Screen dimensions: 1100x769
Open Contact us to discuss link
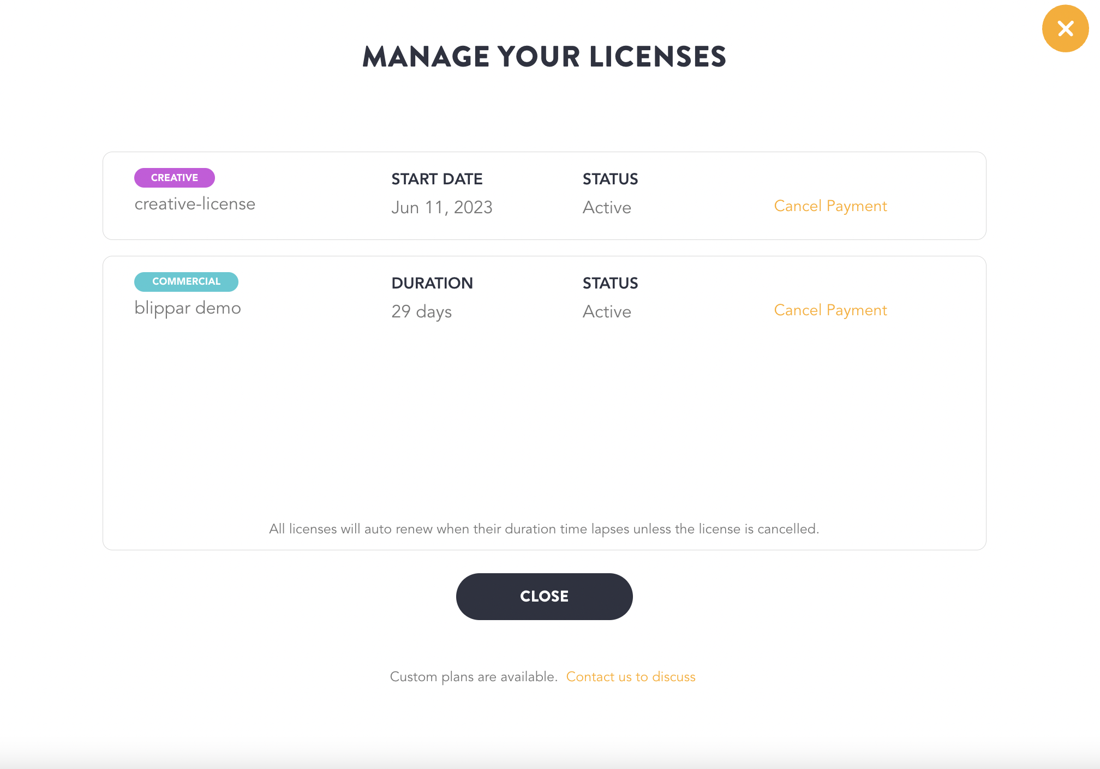[630, 677]
